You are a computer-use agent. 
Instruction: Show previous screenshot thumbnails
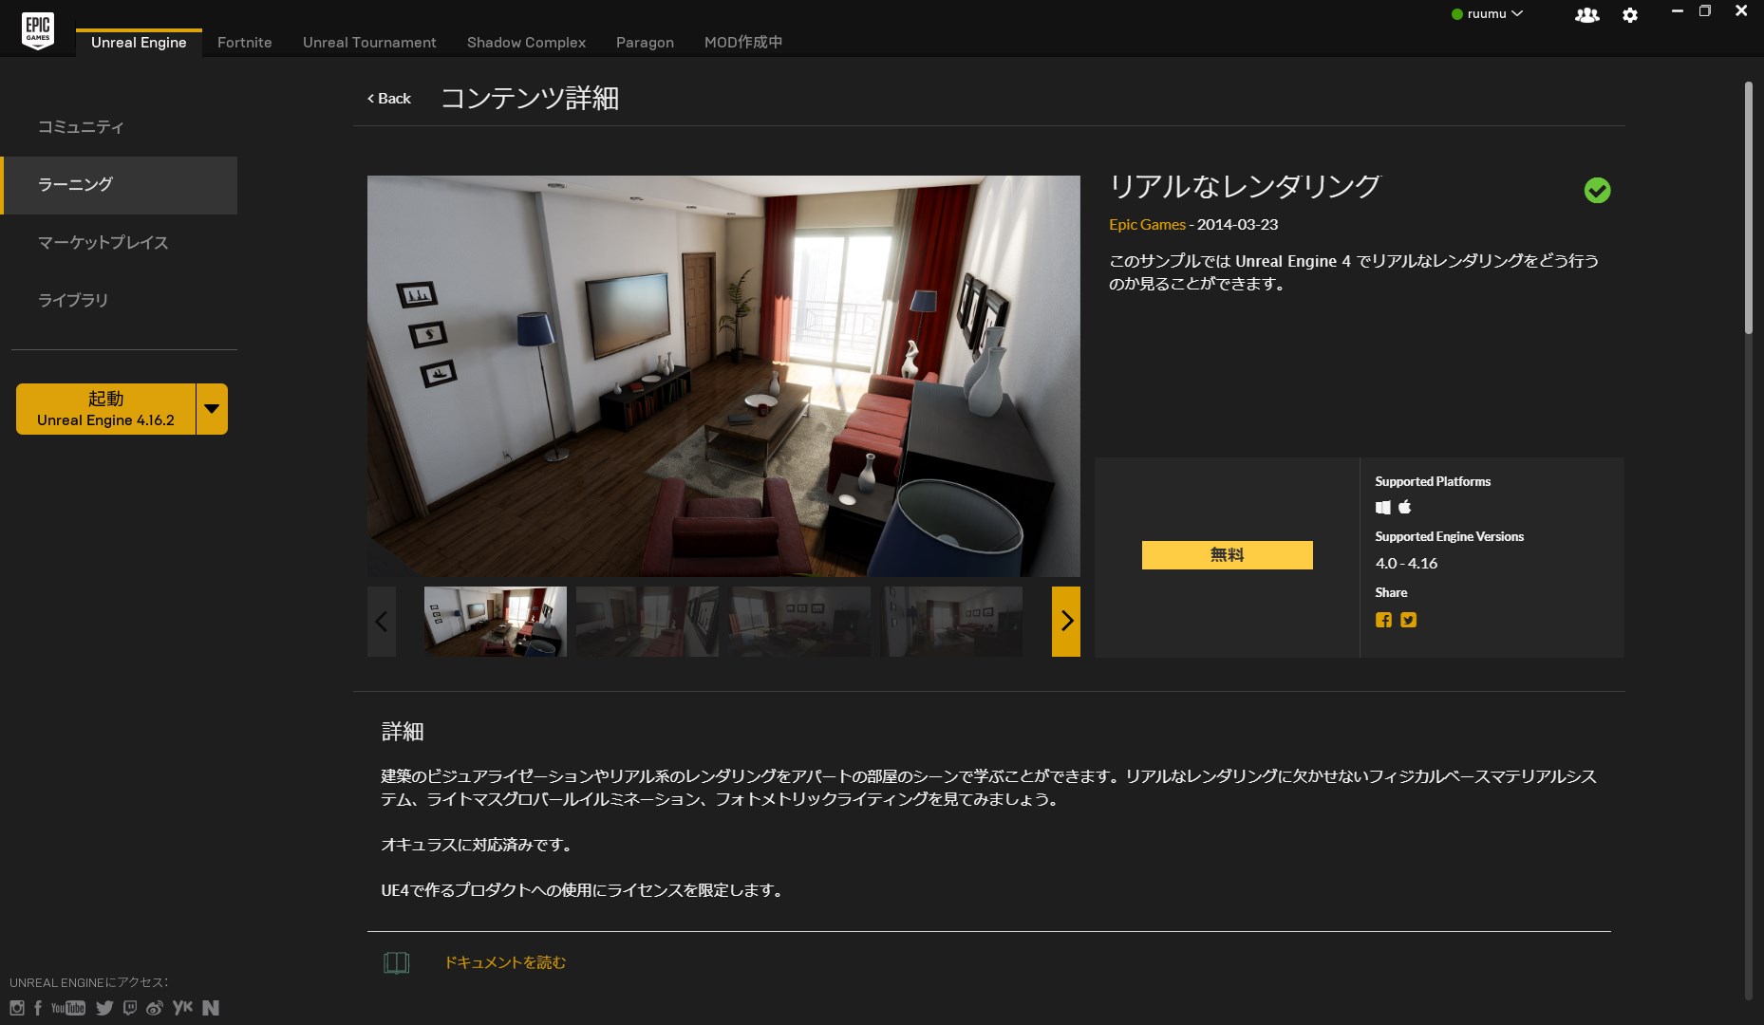click(x=382, y=622)
